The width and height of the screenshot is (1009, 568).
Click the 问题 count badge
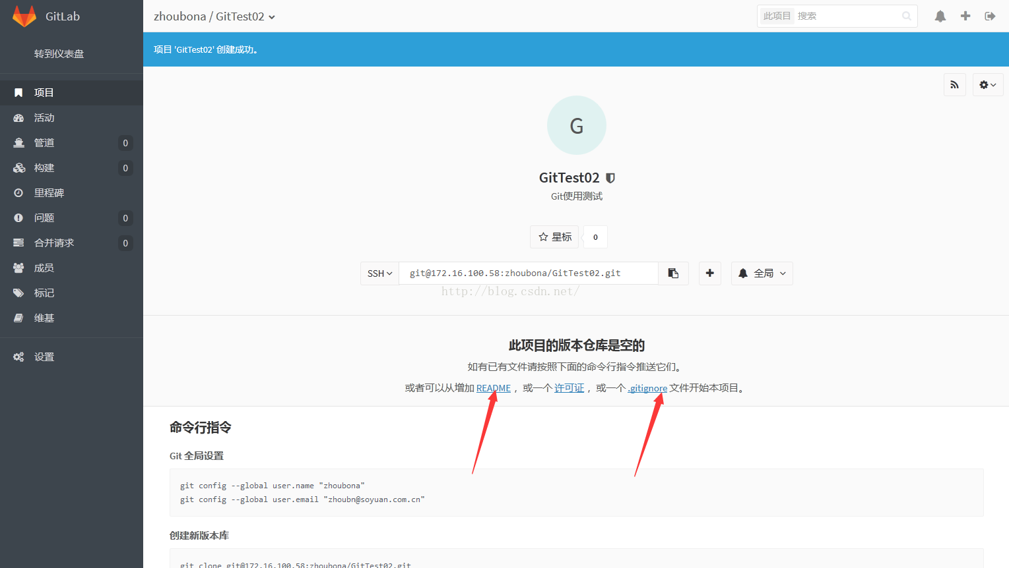pos(125,218)
